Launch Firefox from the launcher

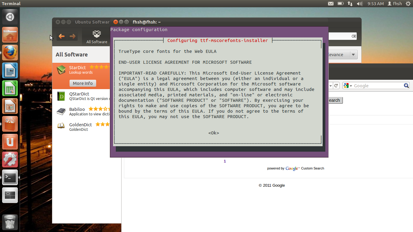click(10, 53)
